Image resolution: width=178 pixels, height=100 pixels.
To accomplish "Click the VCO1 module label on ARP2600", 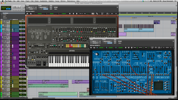I will click(105, 62).
